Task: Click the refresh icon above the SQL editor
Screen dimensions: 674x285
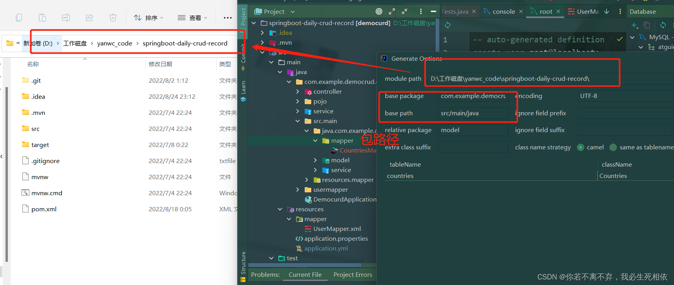Action: pos(448,25)
